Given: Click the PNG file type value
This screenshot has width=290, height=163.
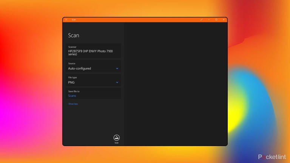Looking at the screenshot, I should (71, 82).
